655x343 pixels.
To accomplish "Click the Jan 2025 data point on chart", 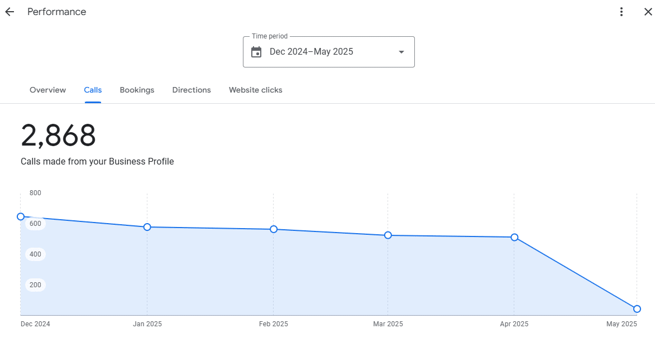I will point(147,227).
